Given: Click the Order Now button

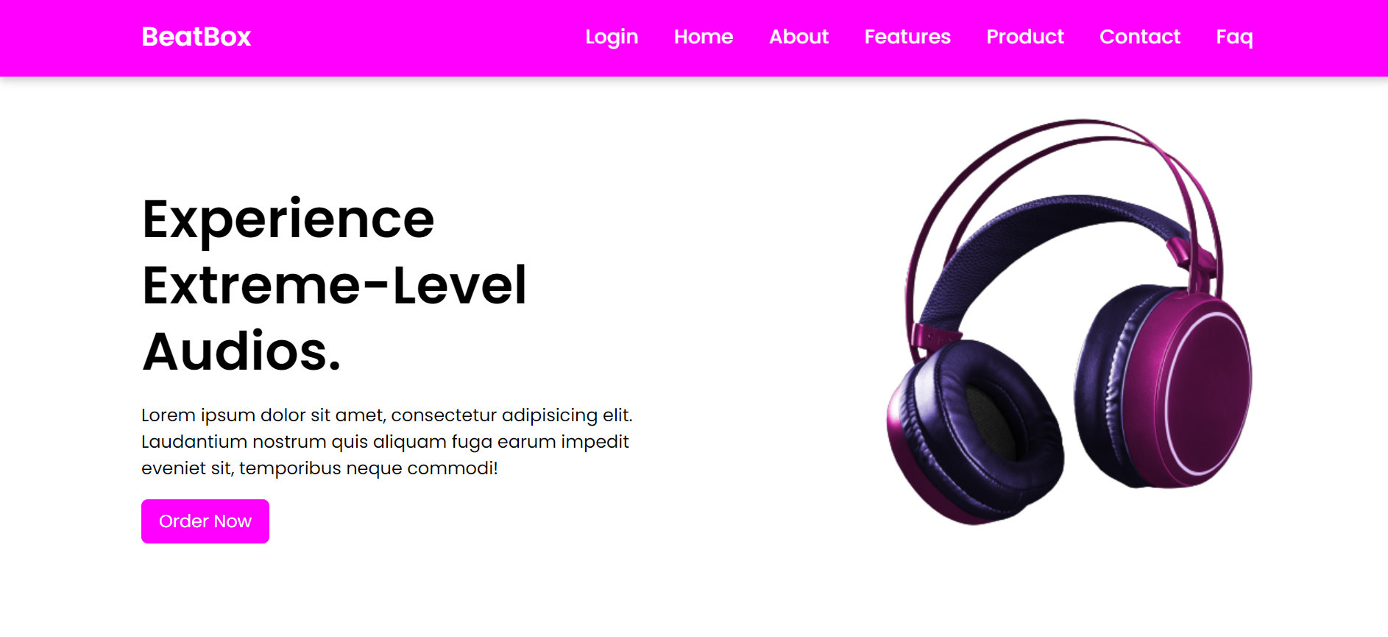Looking at the screenshot, I should (x=205, y=521).
